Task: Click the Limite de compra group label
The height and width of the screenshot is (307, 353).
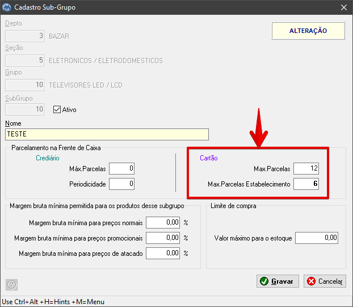Action: pyautogui.click(x=233, y=206)
